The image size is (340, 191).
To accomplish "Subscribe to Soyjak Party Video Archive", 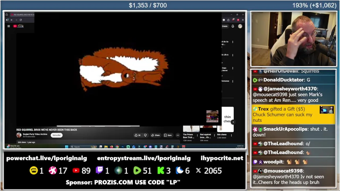I will tap(57, 135).
